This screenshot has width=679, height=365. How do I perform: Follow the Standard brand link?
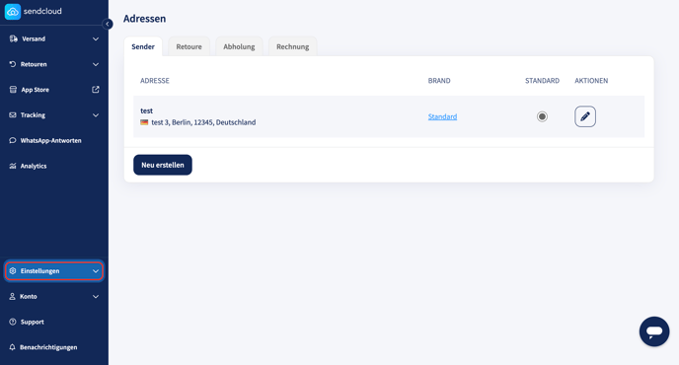(442, 116)
